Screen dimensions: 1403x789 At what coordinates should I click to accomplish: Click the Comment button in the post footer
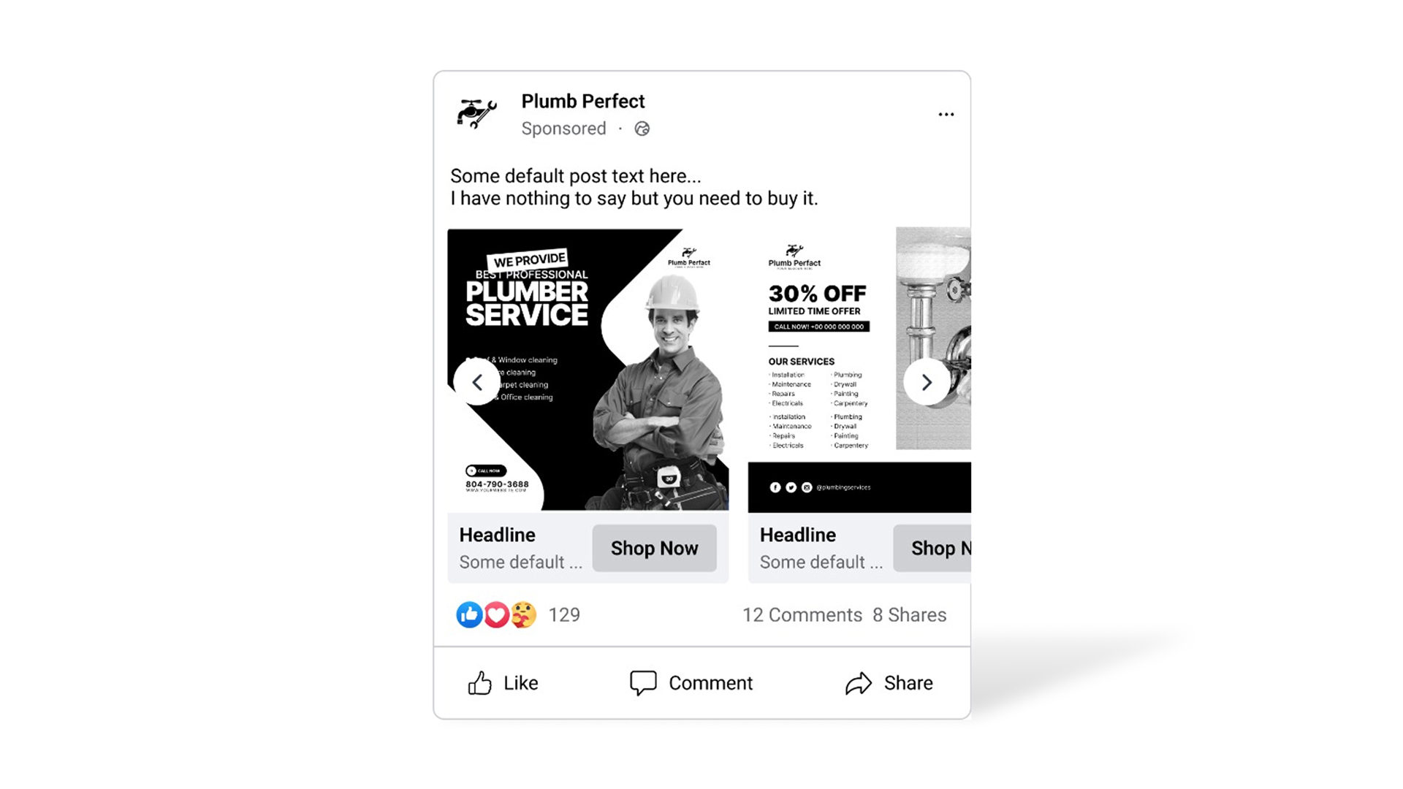[691, 683]
